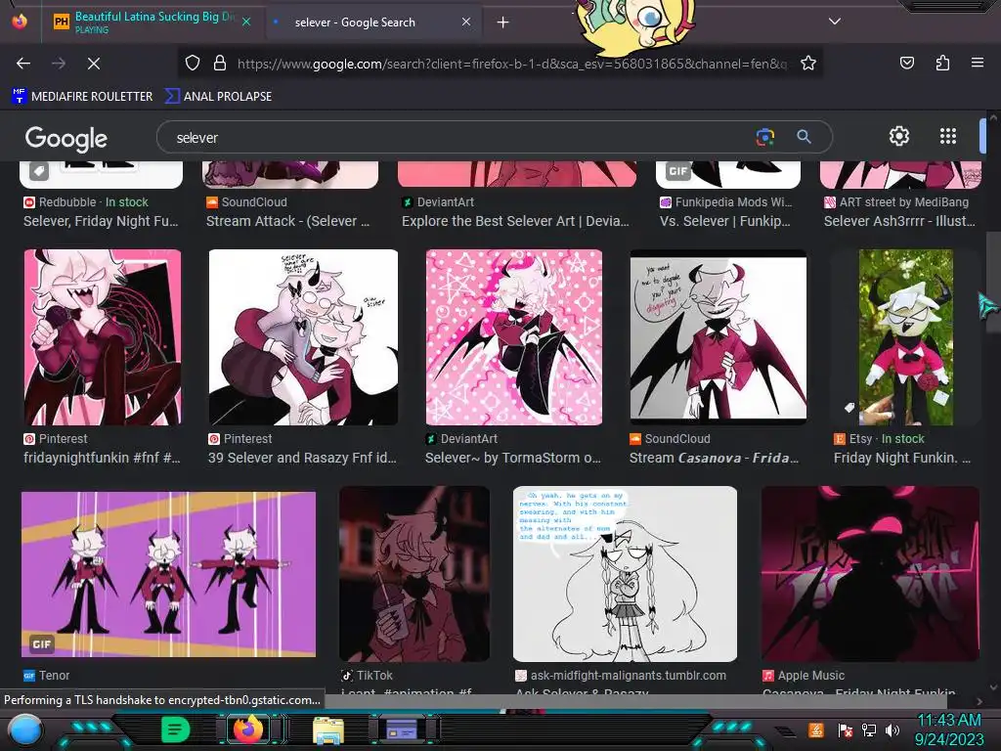Open Etsy Friday Night Funkin plush image
This screenshot has height=751, width=1001.
click(x=906, y=337)
